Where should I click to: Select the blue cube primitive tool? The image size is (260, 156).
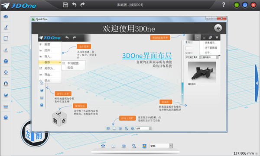[x=6, y=61]
